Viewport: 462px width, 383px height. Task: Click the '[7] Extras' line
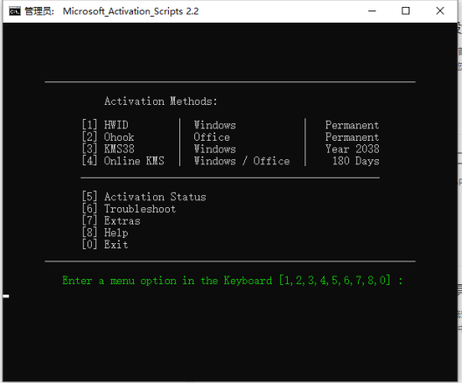111,220
